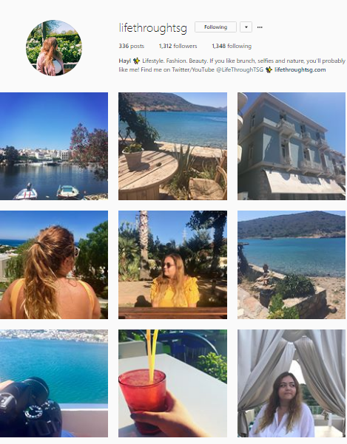Click the @LifeThroughTSG mention in bio
Viewport: 347px width, 444px height.
point(240,69)
